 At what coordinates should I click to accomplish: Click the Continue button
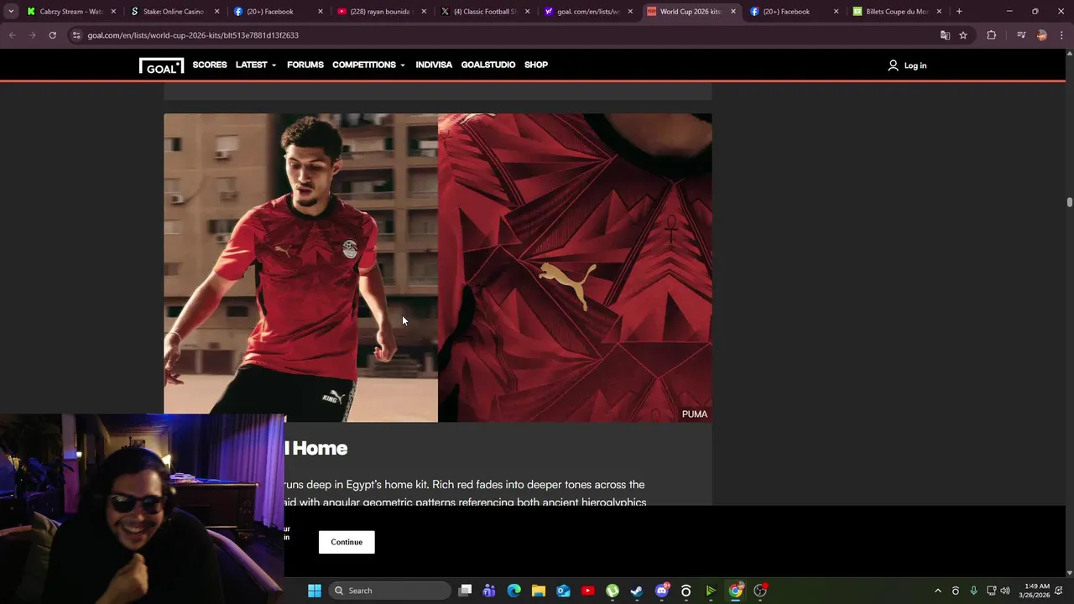tap(347, 542)
